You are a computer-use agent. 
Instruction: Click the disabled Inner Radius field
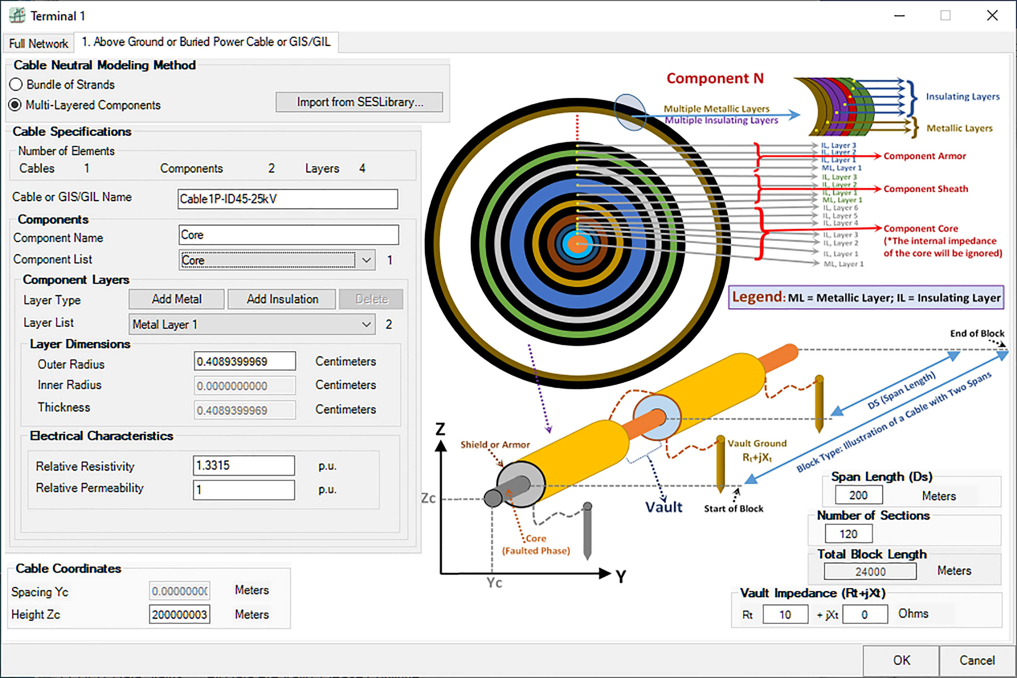[x=245, y=385]
